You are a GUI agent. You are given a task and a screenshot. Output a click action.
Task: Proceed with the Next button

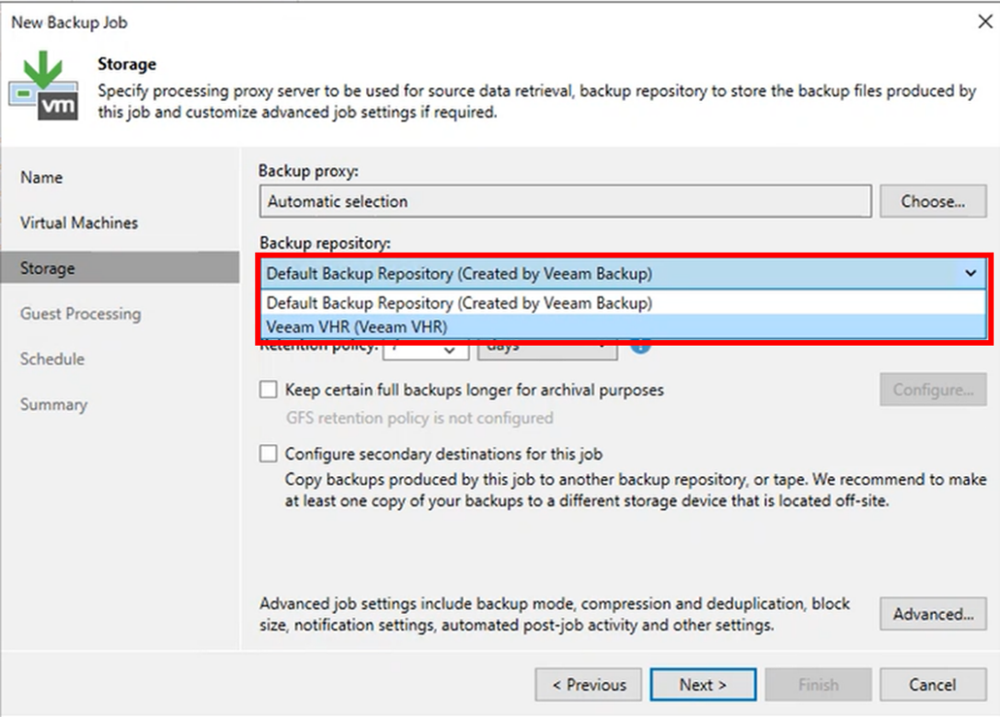pos(704,685)
